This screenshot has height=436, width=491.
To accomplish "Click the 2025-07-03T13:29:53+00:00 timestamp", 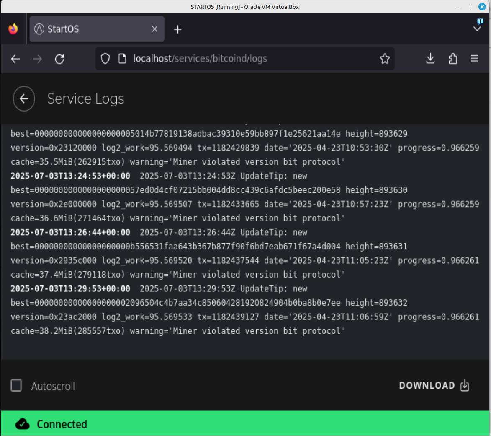I will click(70, 288).
